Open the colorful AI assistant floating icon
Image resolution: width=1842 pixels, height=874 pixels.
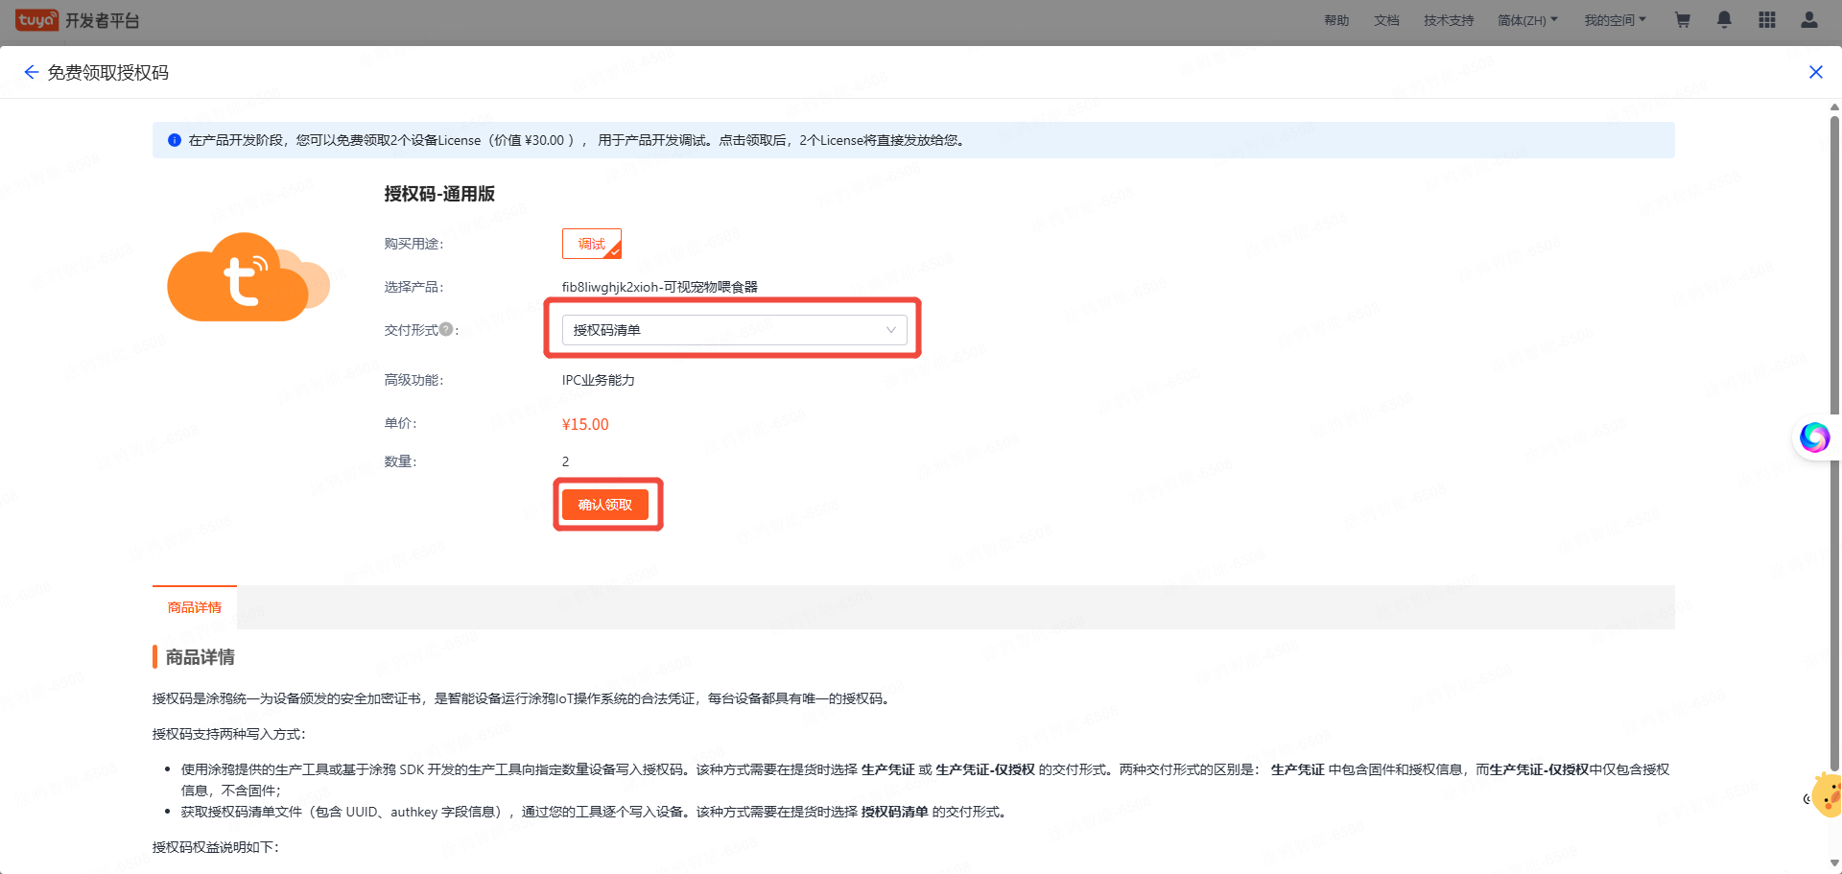tap(1813, 437)
